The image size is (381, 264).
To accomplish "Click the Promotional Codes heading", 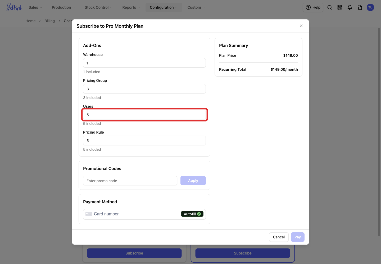I will [x=102, y=168].
